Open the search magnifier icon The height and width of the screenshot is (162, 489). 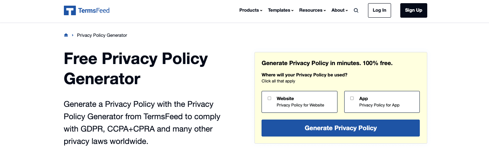(x=356, y=11)
